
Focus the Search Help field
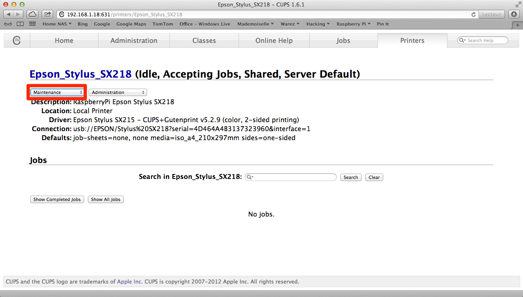[483, 40]
